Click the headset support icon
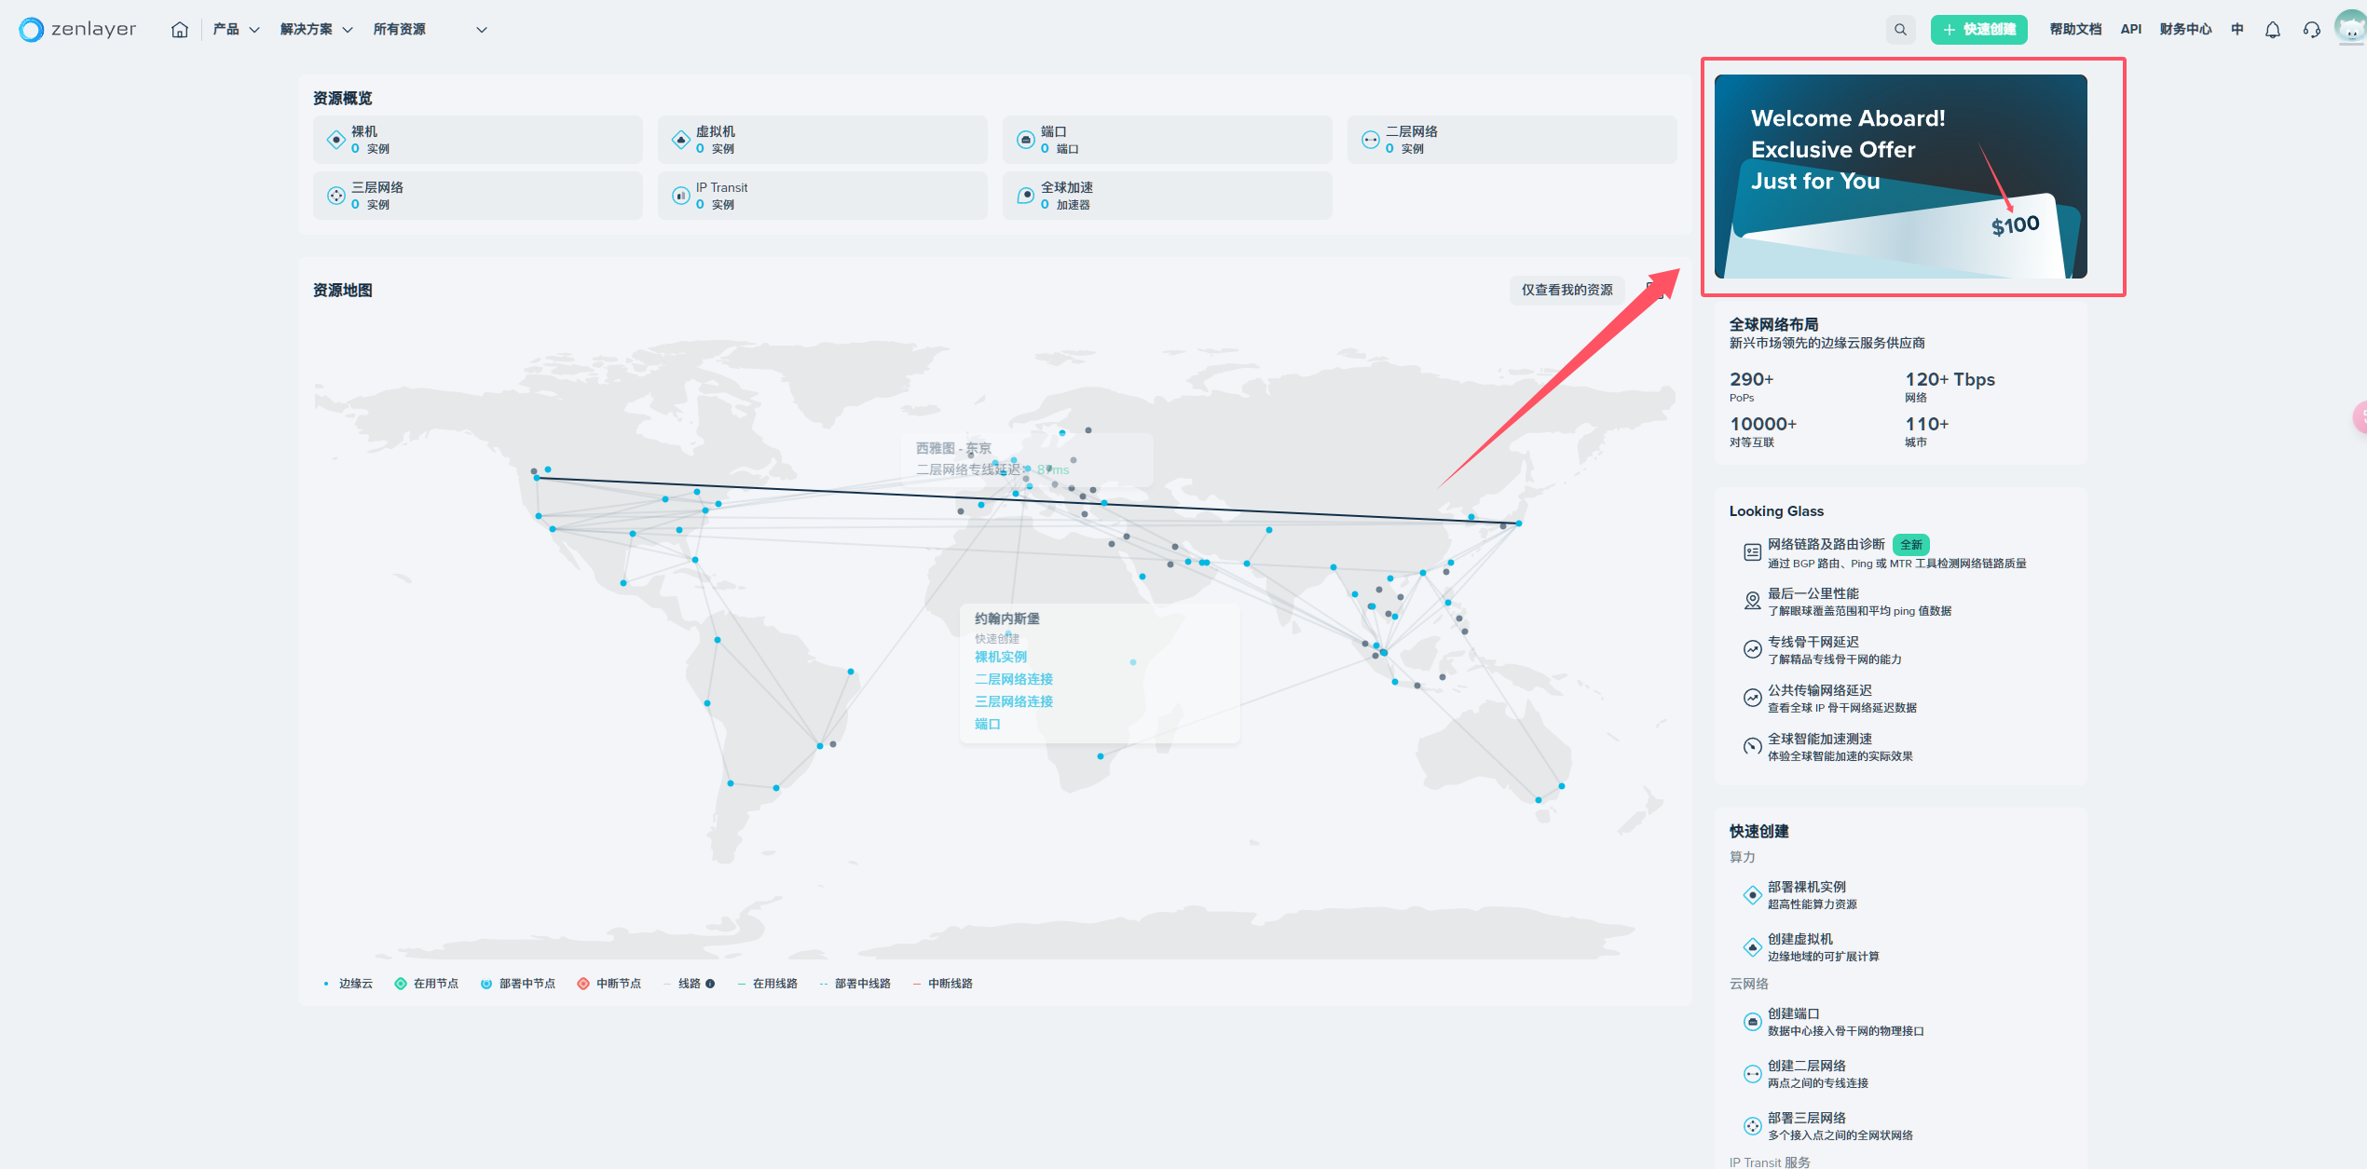The height and width of the screenshot is (1169, 2367). [2312, 30]
